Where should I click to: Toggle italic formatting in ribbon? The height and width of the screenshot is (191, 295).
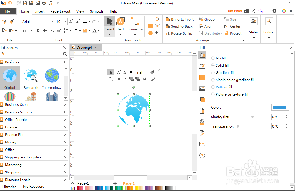pyautogui.click(x=31, y=31)
